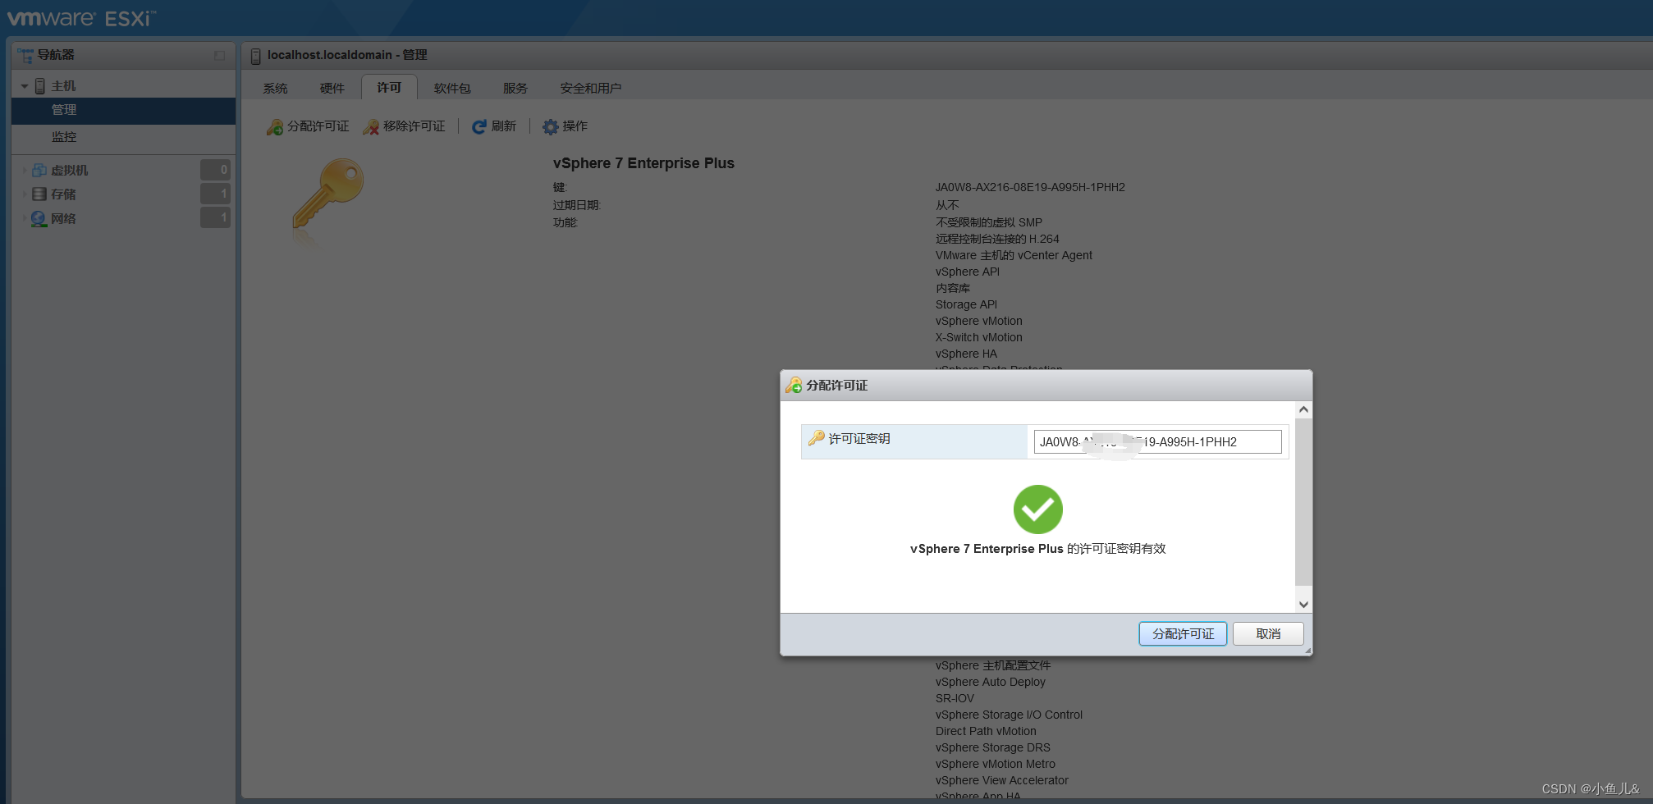
Task: Click the X-Switch vMotion feature text
Action: click(x=978, y=337)
